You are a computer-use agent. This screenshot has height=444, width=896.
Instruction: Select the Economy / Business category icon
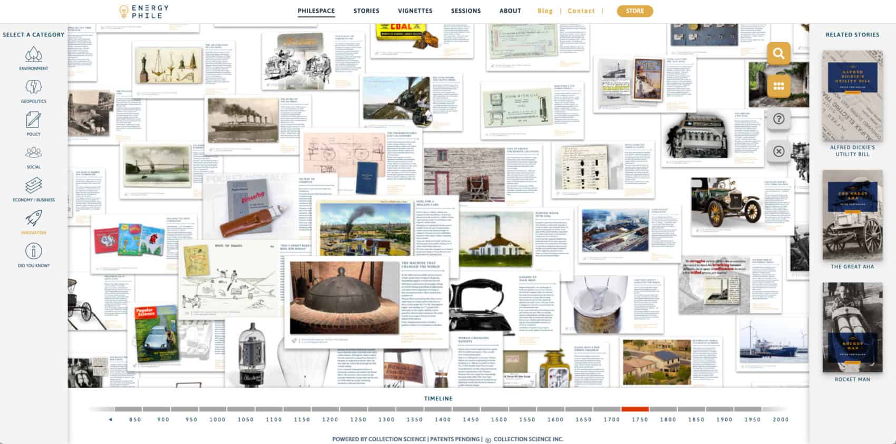[x=34, y=186]
